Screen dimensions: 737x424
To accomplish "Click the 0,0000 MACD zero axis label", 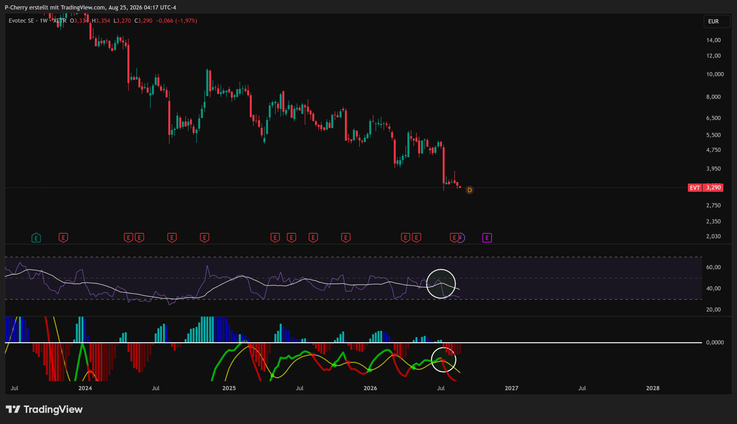I will tap(715, 342).
